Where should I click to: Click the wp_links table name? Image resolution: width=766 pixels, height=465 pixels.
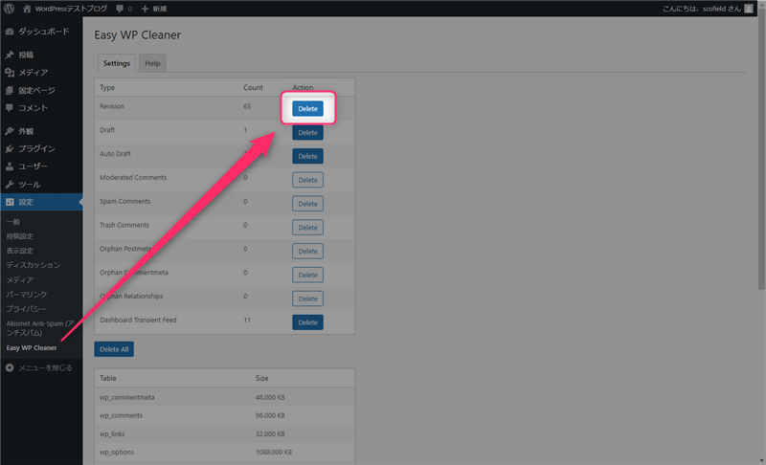pos(112,433)
